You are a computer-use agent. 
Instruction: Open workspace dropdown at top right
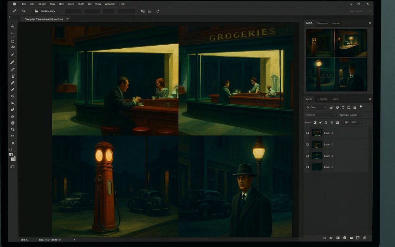click(x=370, y=11)
